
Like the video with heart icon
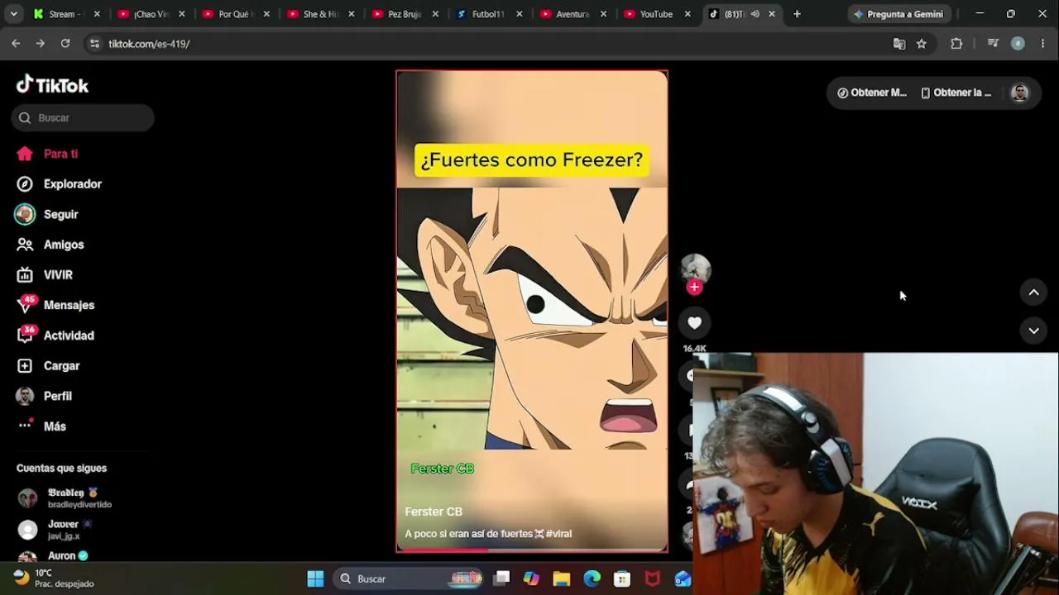coord(694,323)
